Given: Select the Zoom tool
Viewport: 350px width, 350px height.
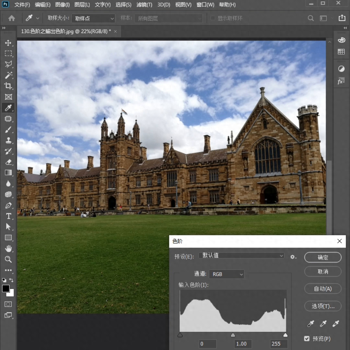Looking at the screenshot, I should click(8, 259).
